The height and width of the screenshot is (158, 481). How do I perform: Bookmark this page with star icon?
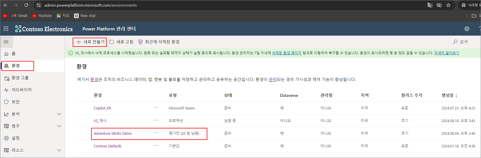pyautogui.click(x=448, y=5)
